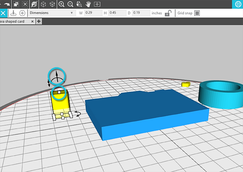Click the Zoom In magnifier icon
The width and height of the screenshot is (243, 172).
61,4
